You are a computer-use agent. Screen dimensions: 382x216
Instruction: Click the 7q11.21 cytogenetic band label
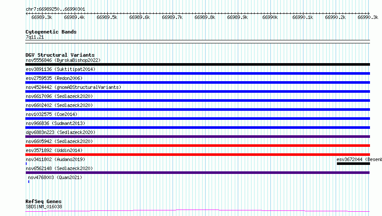click(35, 37)
